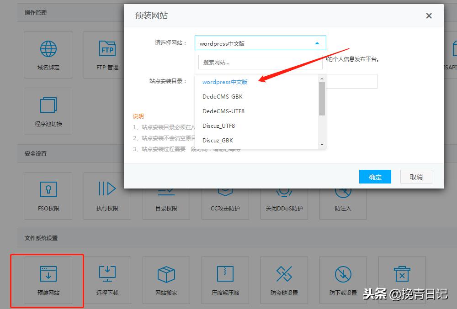Click the 压缩解压缩 icon
457x309 pixels.
coord(225,280)
